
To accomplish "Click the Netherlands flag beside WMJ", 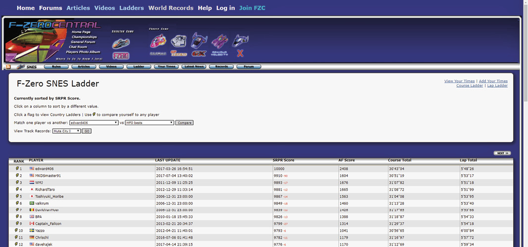I will click(32, 182).
